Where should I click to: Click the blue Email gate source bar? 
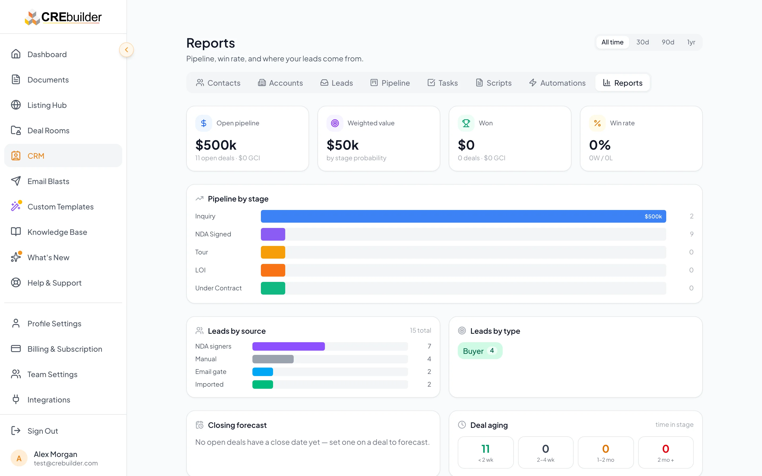pos(263,372)
